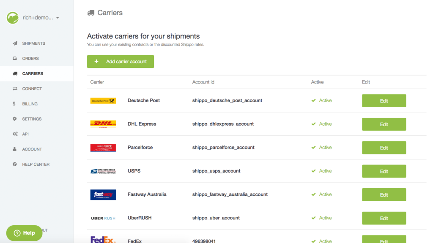
Task: Click the Parcelforce carrier logo
Action: coord(103,148)
